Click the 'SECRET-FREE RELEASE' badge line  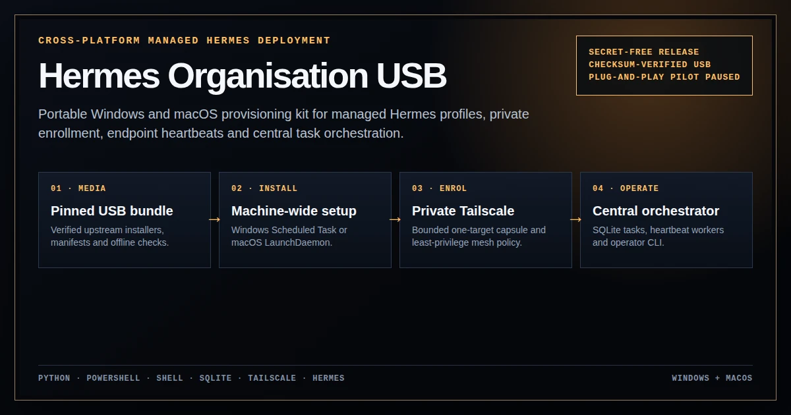(x=644, y=52)
